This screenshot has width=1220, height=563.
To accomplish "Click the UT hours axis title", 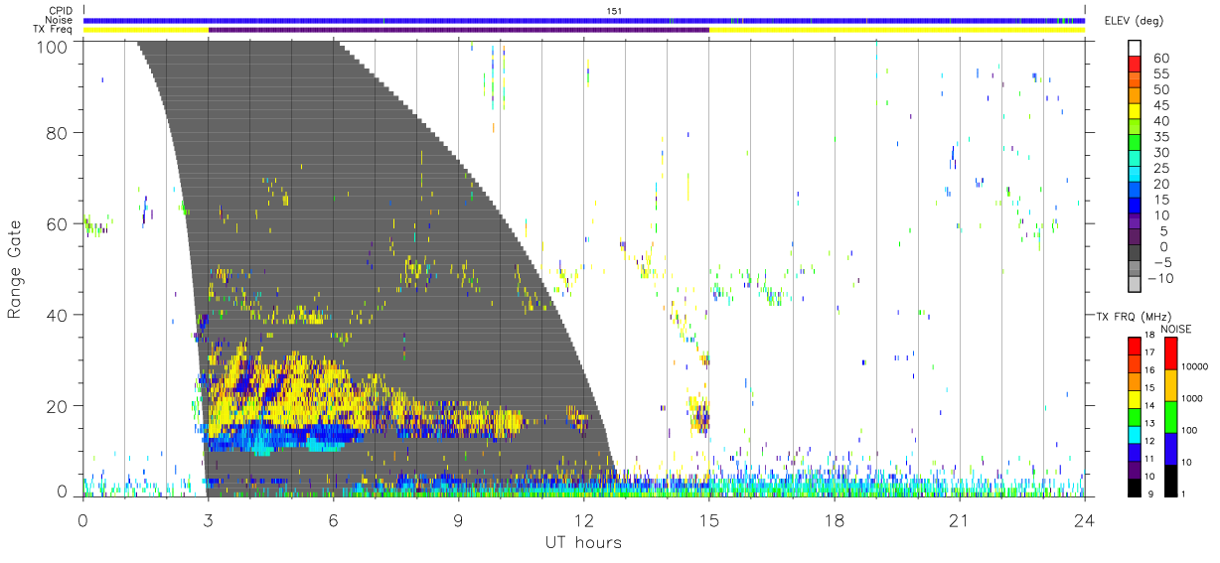I will point(584,542).
